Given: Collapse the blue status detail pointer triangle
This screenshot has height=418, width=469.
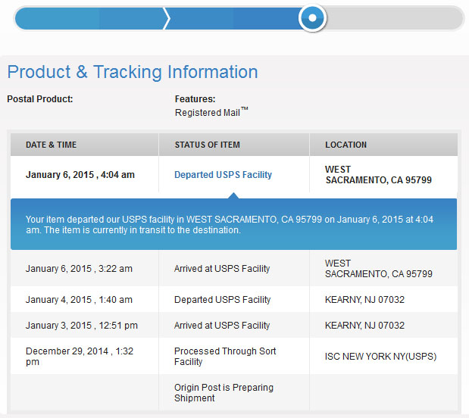Looking at the screenshot, I should [233, 195].
